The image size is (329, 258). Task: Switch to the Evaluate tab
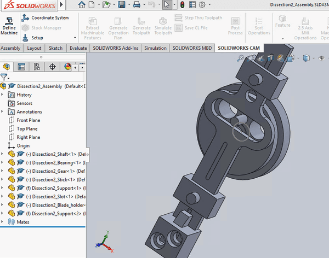[78, 48]
